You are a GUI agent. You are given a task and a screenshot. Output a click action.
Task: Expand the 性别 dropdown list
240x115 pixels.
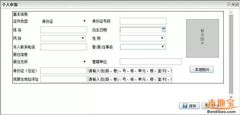click(x=142, y=38)
